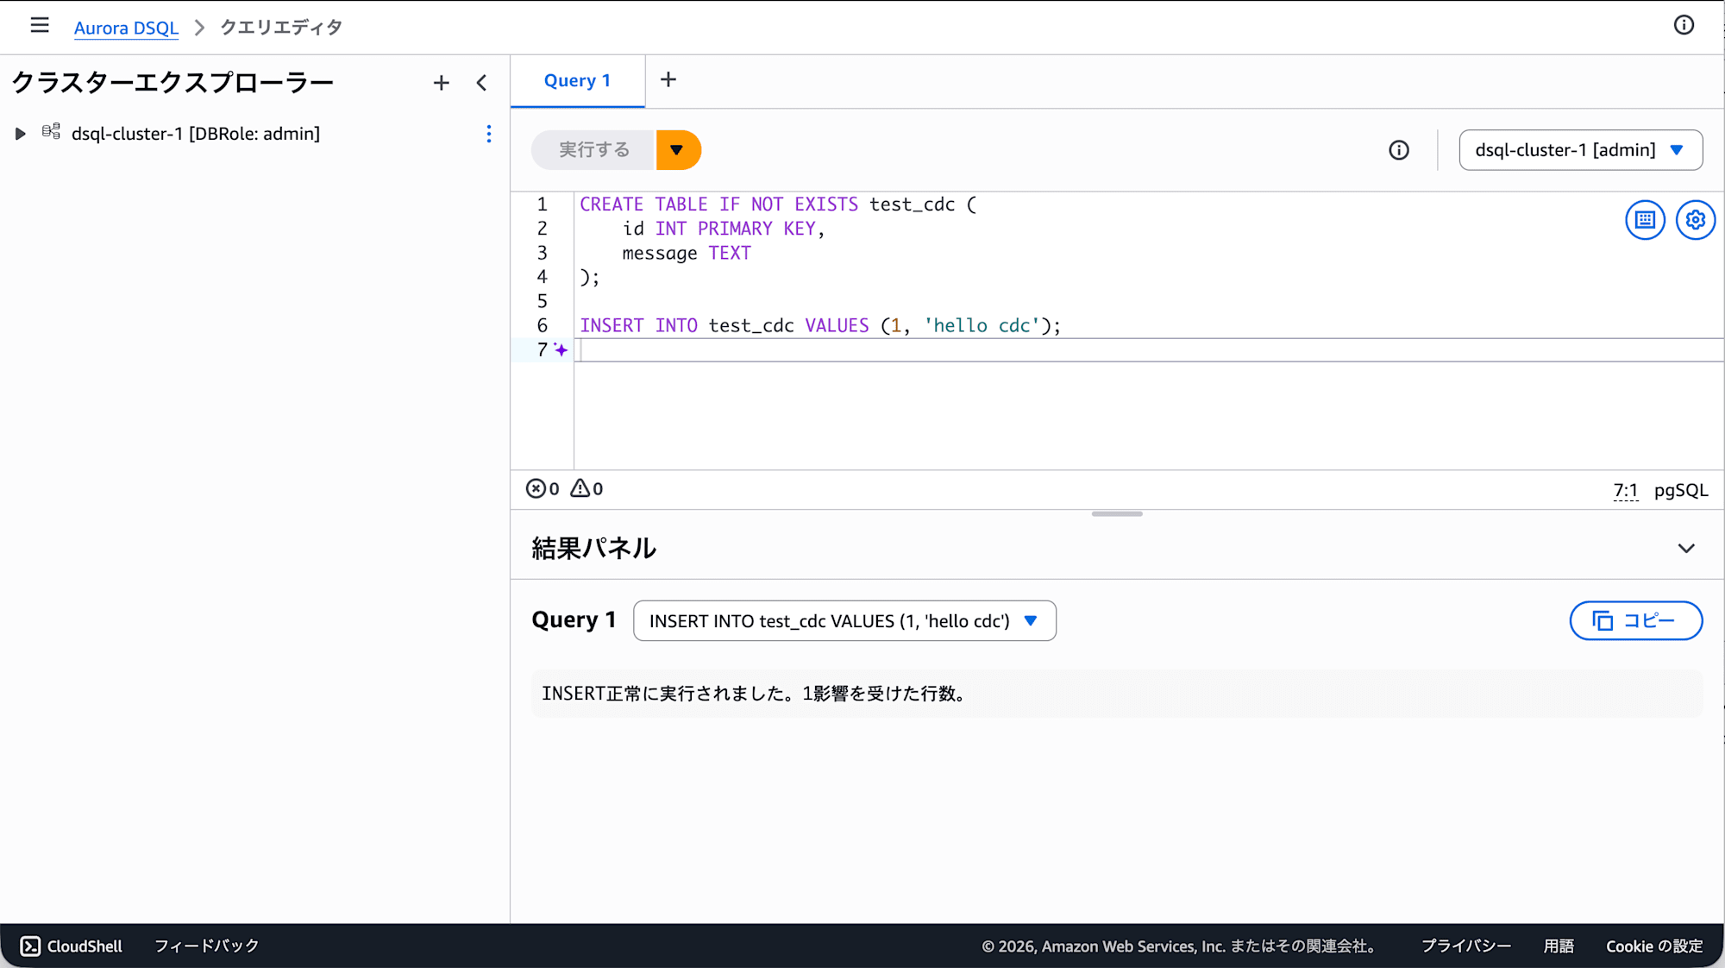Click the error count indicator
The height and width of the screenshot is (968, 1725).
click(x=543, y=489)
